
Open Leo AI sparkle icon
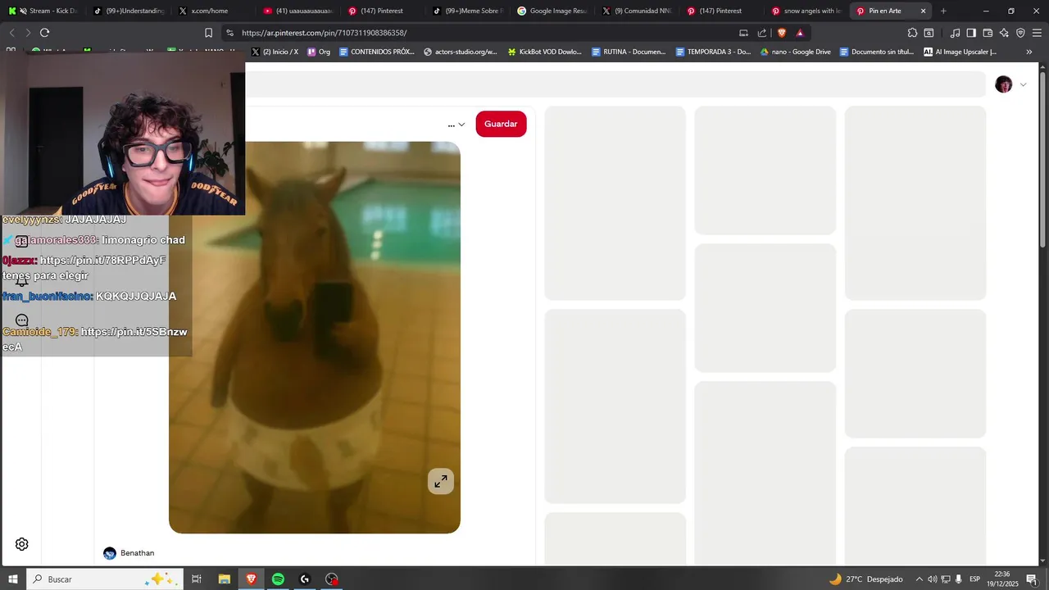[x=1004, y=33]
